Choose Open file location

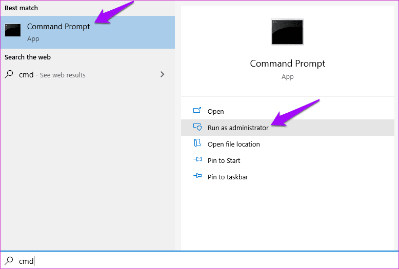pyautogui.click(x=288, y=144)
